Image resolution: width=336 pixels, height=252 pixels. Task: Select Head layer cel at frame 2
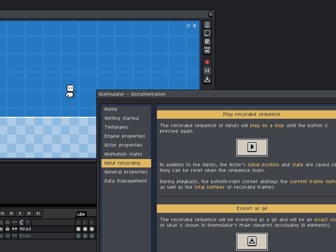pyautogui.click(x=85, y=229)
